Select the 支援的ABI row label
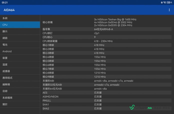Screen dimensions: 174x114 (48, 81)
